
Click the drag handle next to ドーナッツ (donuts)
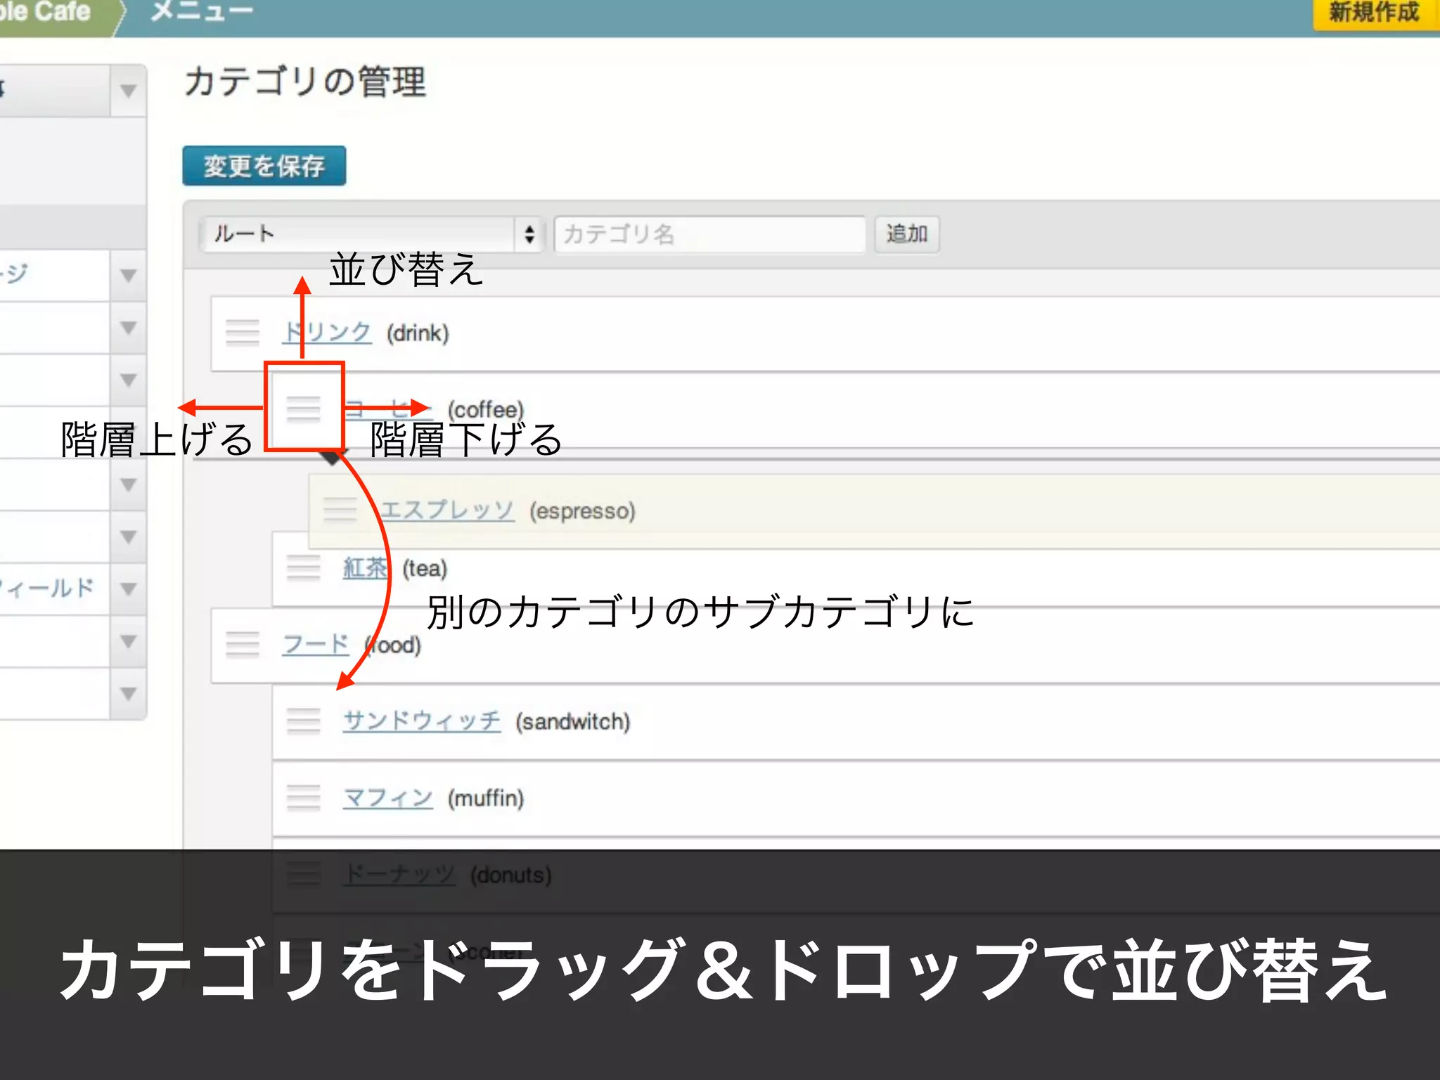303,874
